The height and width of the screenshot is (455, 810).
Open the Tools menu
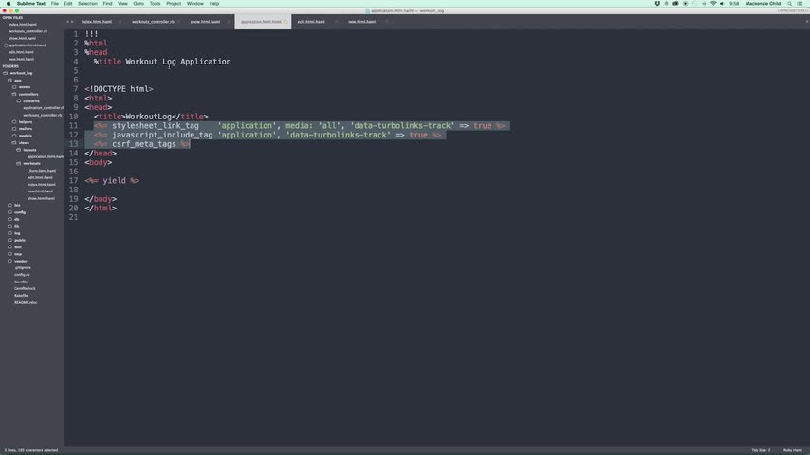point(155,4)
